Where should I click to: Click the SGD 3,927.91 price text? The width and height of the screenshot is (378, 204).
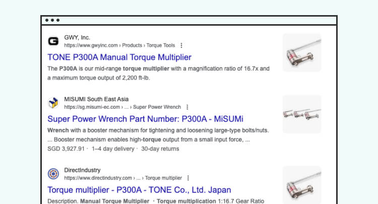pos(66,149)
